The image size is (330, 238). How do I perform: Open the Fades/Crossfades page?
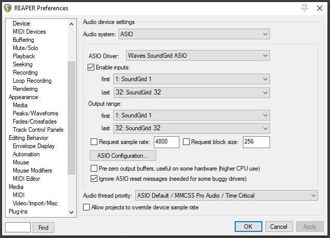pyautogui.click(x=35, y=122)
